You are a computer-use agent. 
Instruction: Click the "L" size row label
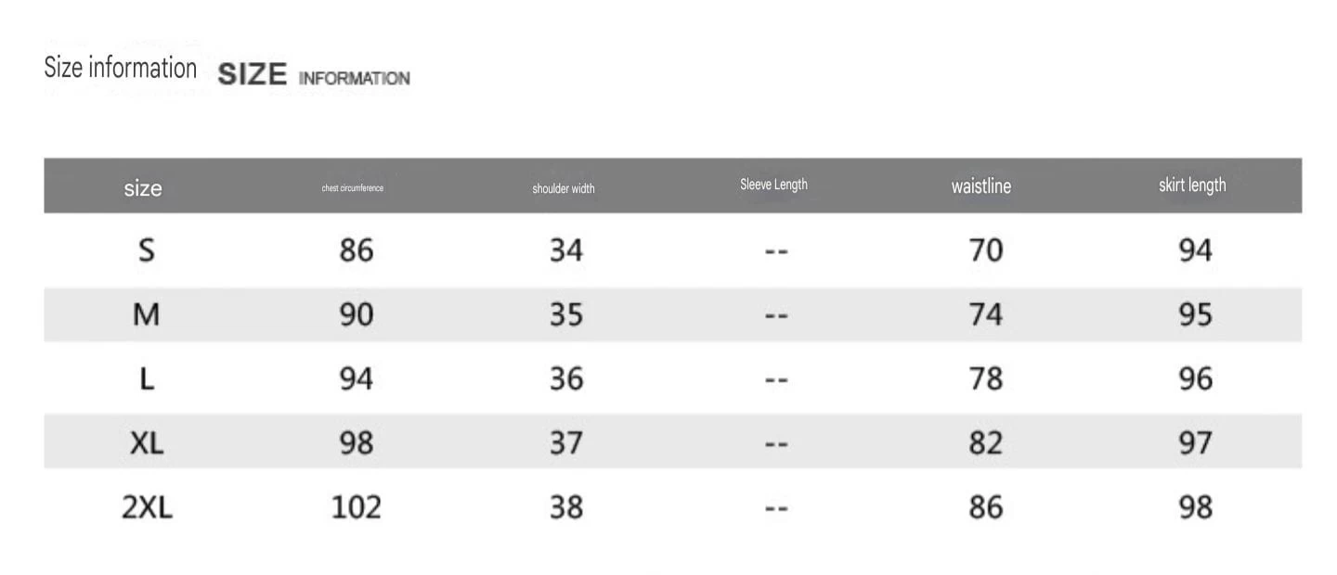pyautogui.click(x=146, y=378)
